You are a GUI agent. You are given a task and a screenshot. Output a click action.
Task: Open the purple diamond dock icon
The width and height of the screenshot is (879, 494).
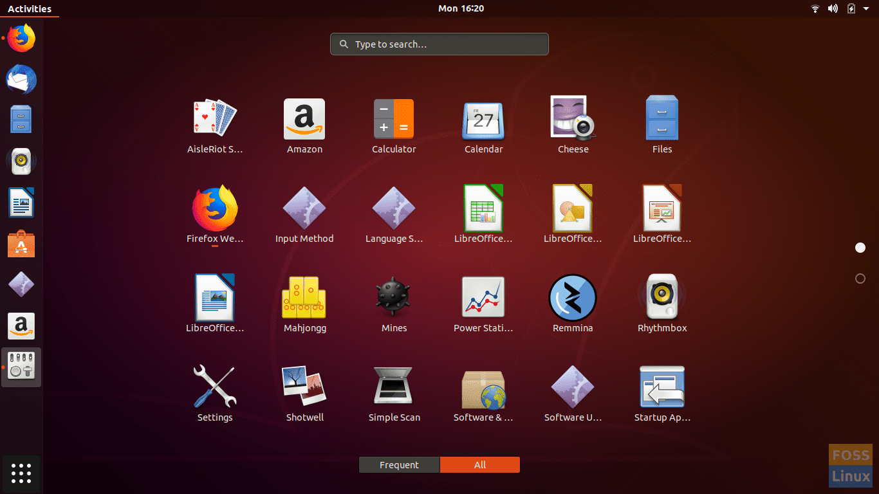click(21, 284)
